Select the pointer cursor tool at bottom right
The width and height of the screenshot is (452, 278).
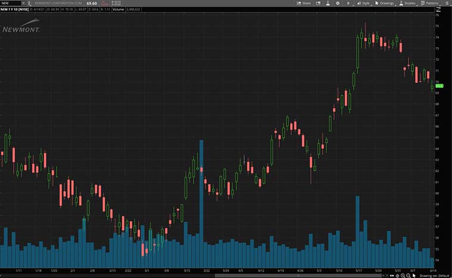point(414,276)
